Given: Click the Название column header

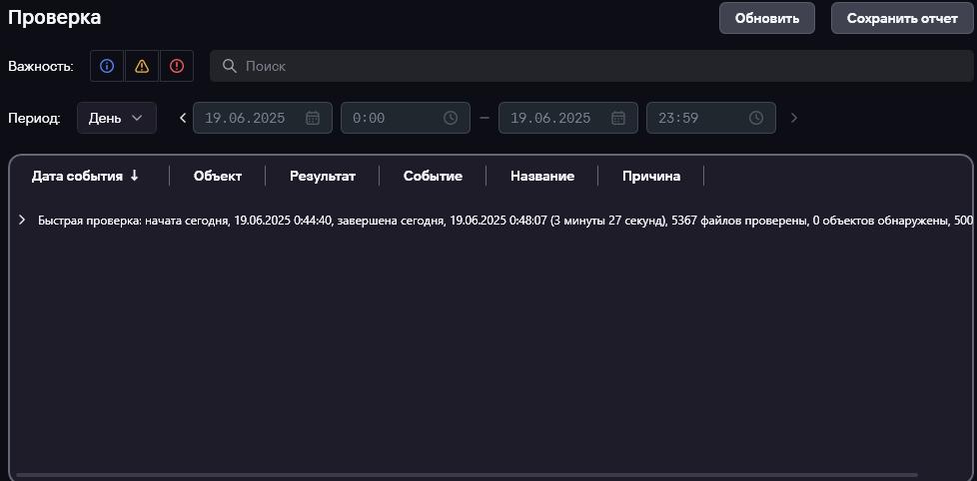Looking at the screenshot, I should (542, 176).
